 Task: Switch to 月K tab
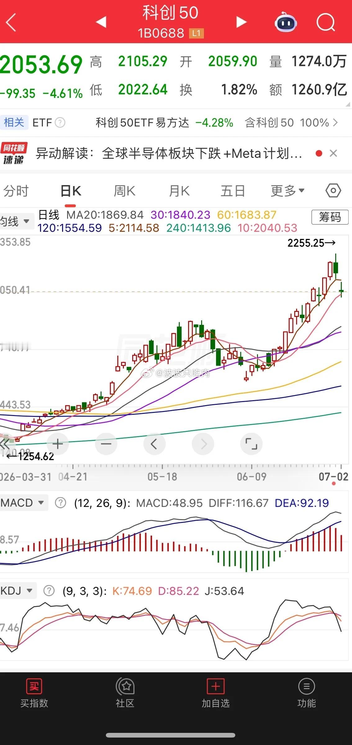coord(179,191)
